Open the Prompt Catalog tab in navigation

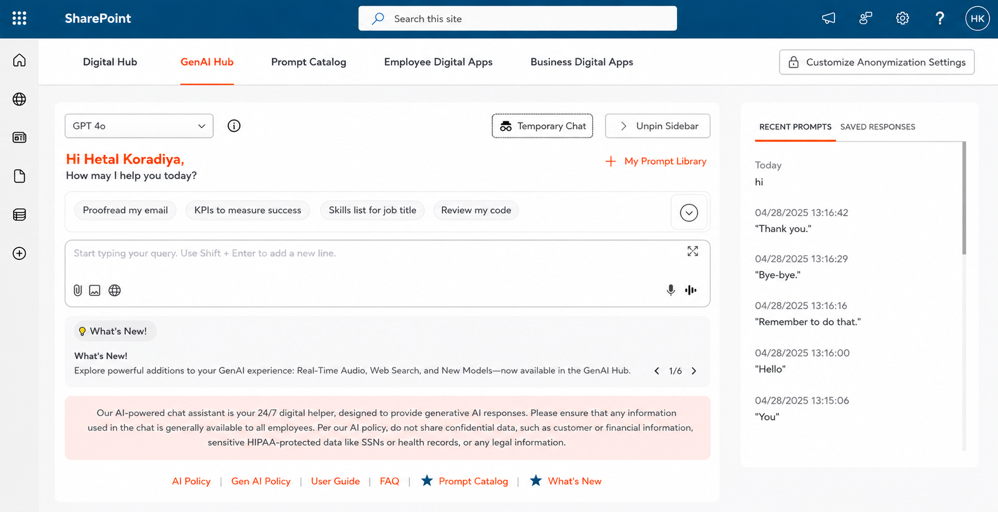(309, 62)
